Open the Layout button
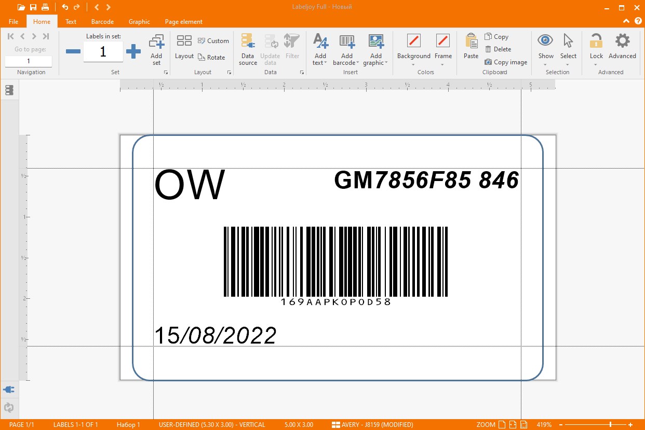The image size is (645, 430). coord(184,47)
